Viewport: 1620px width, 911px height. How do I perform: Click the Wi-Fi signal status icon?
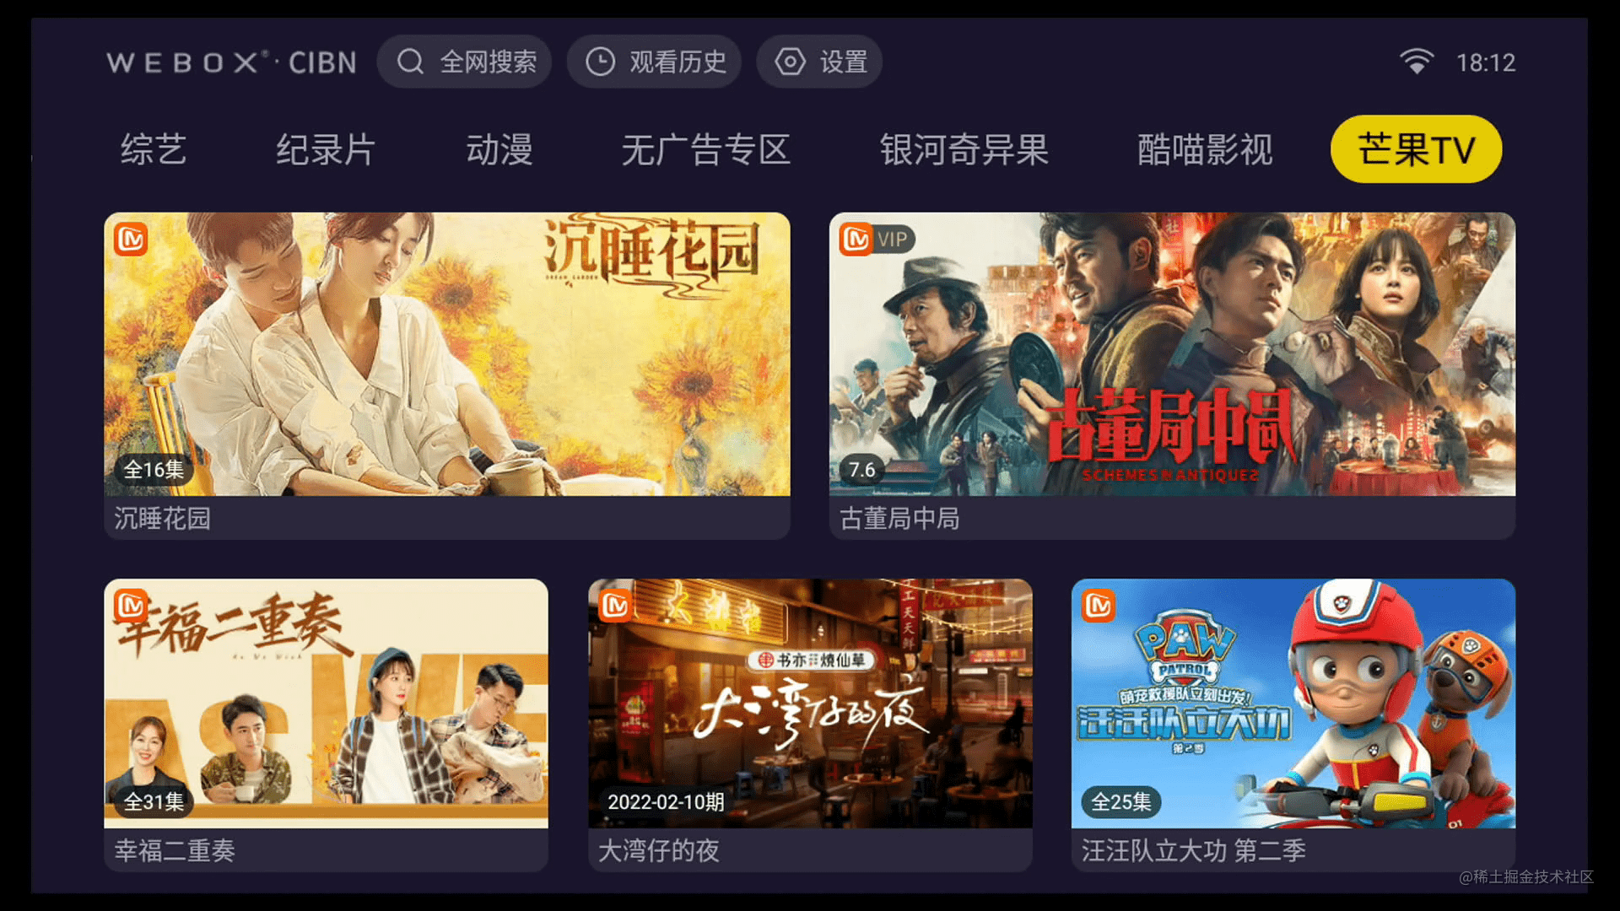click(x=1417, y=62)
